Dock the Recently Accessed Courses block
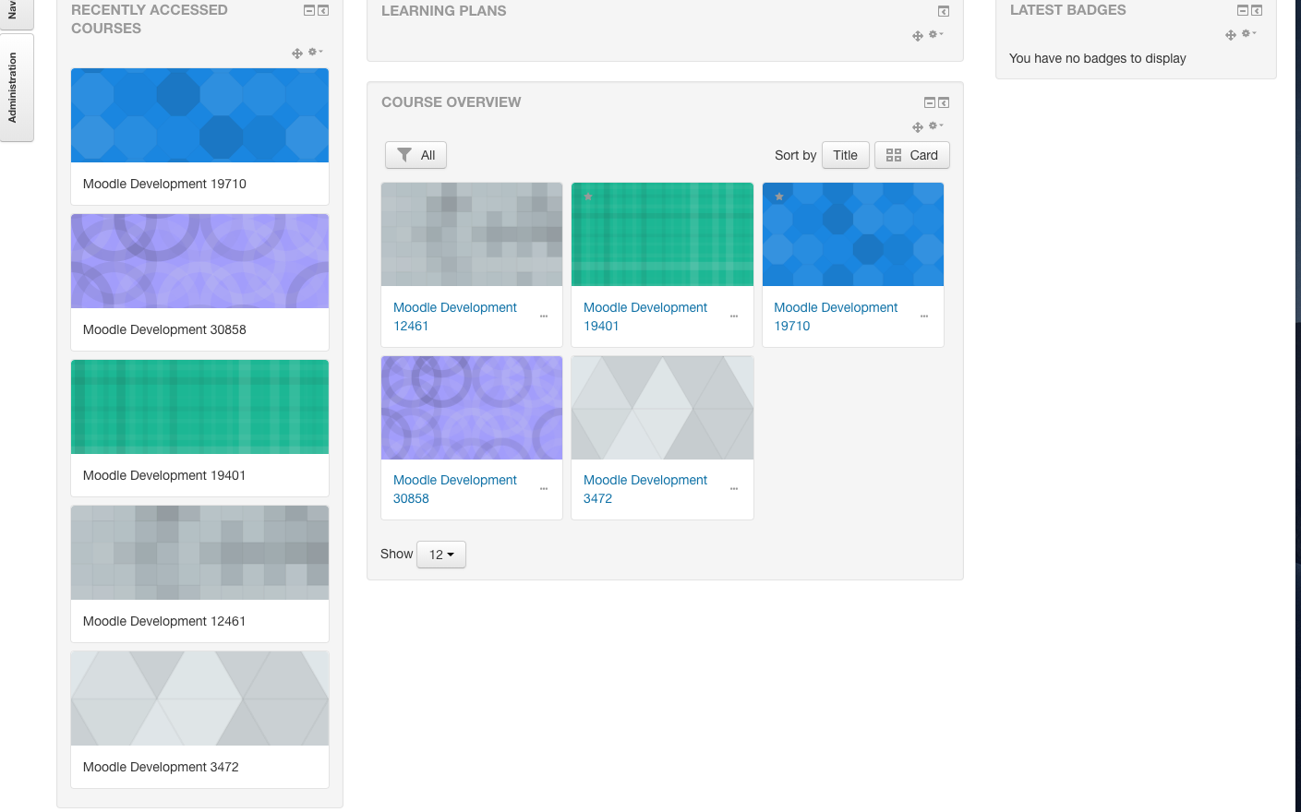Screen dimensions: 1301x812 [x=323, y=10]
